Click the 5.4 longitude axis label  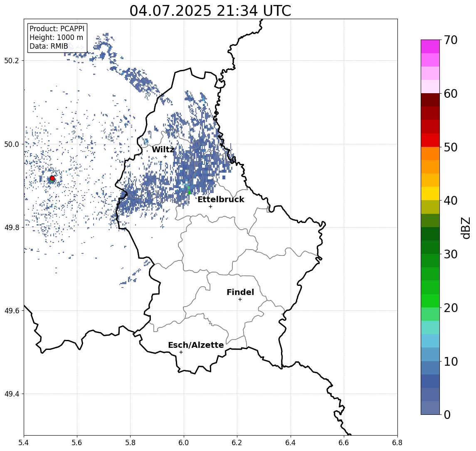click(24, 443)
